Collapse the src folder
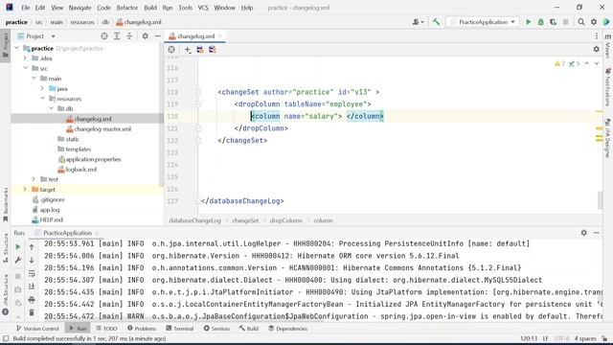The image size is (613, 345). [26, 68]
